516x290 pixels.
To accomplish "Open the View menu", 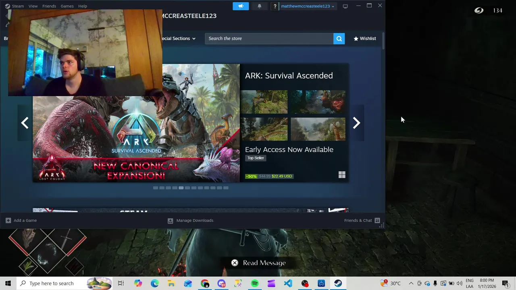I will (33, 6).
